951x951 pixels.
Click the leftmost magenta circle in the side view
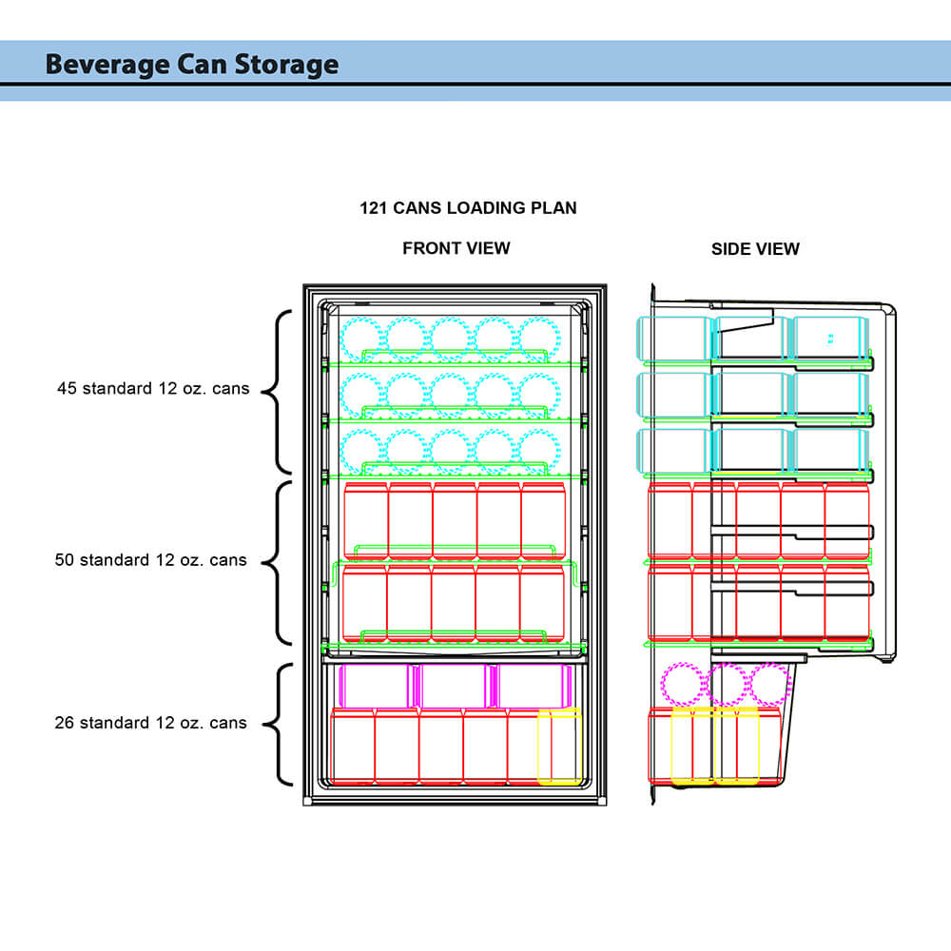(682, 685)
